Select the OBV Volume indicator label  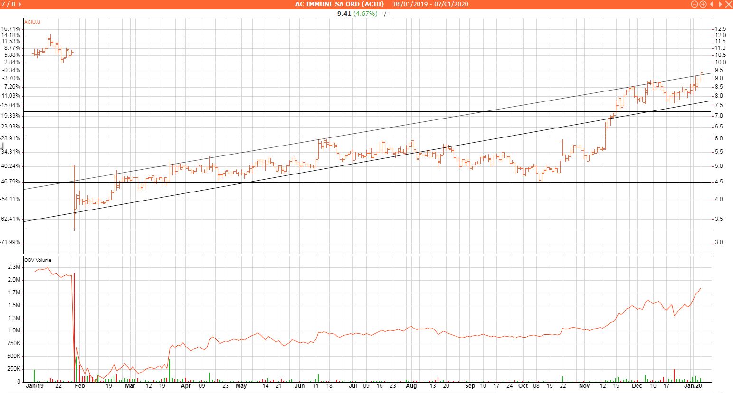tap(38, 260)
